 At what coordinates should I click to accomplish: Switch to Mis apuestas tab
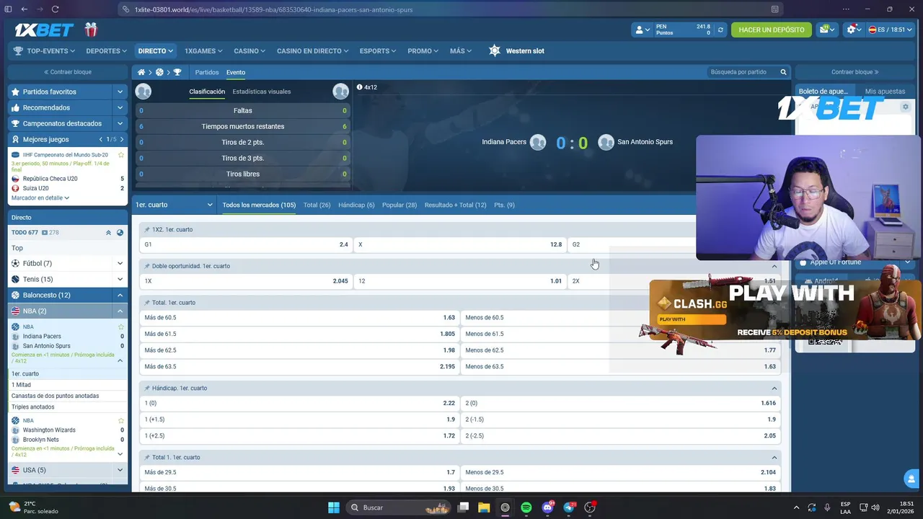885,92
